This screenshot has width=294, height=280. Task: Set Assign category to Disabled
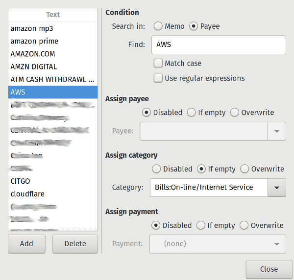click(156, 169)
